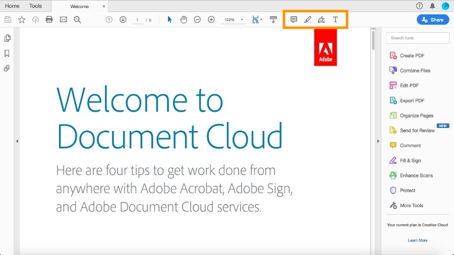Image resolution: width=454 pixels, height=255 pixels.
Task: Bookmark file with star icon
Action: pyautogui.click(x=22, y=20)
